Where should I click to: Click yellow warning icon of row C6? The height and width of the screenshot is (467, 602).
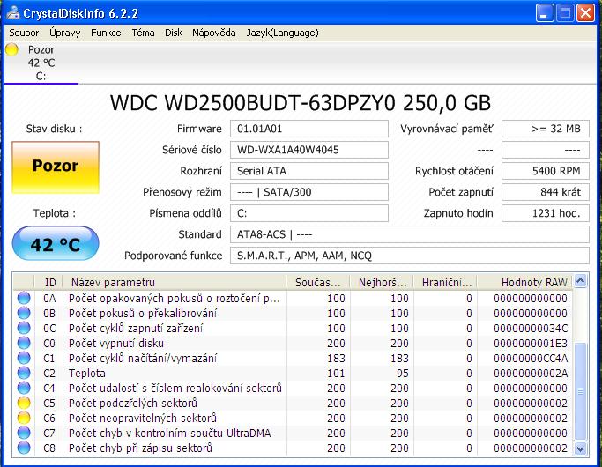[24, 418]
